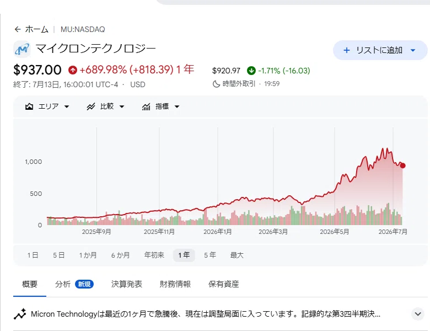This screenshot has width=430, height=331.
Task: Expand the Micron Technology summary chevron
Action: [418, 314]
